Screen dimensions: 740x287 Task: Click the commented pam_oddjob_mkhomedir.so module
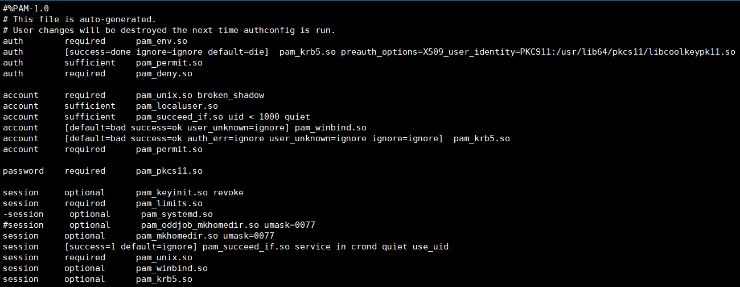(x=200, y=225)
